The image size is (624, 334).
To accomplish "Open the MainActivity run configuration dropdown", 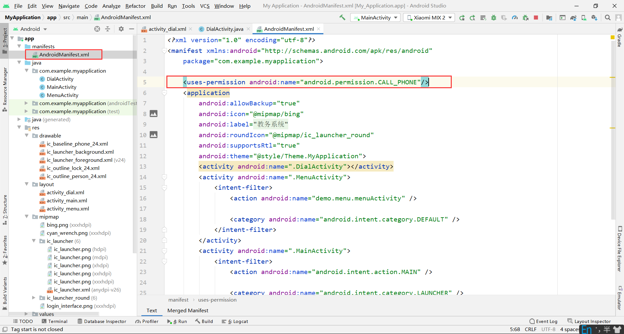I will click(374, 18).
